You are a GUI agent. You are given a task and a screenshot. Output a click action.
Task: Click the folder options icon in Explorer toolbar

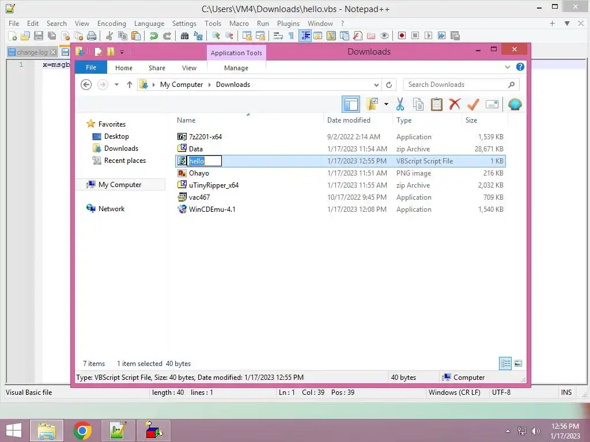click(372, 104)
